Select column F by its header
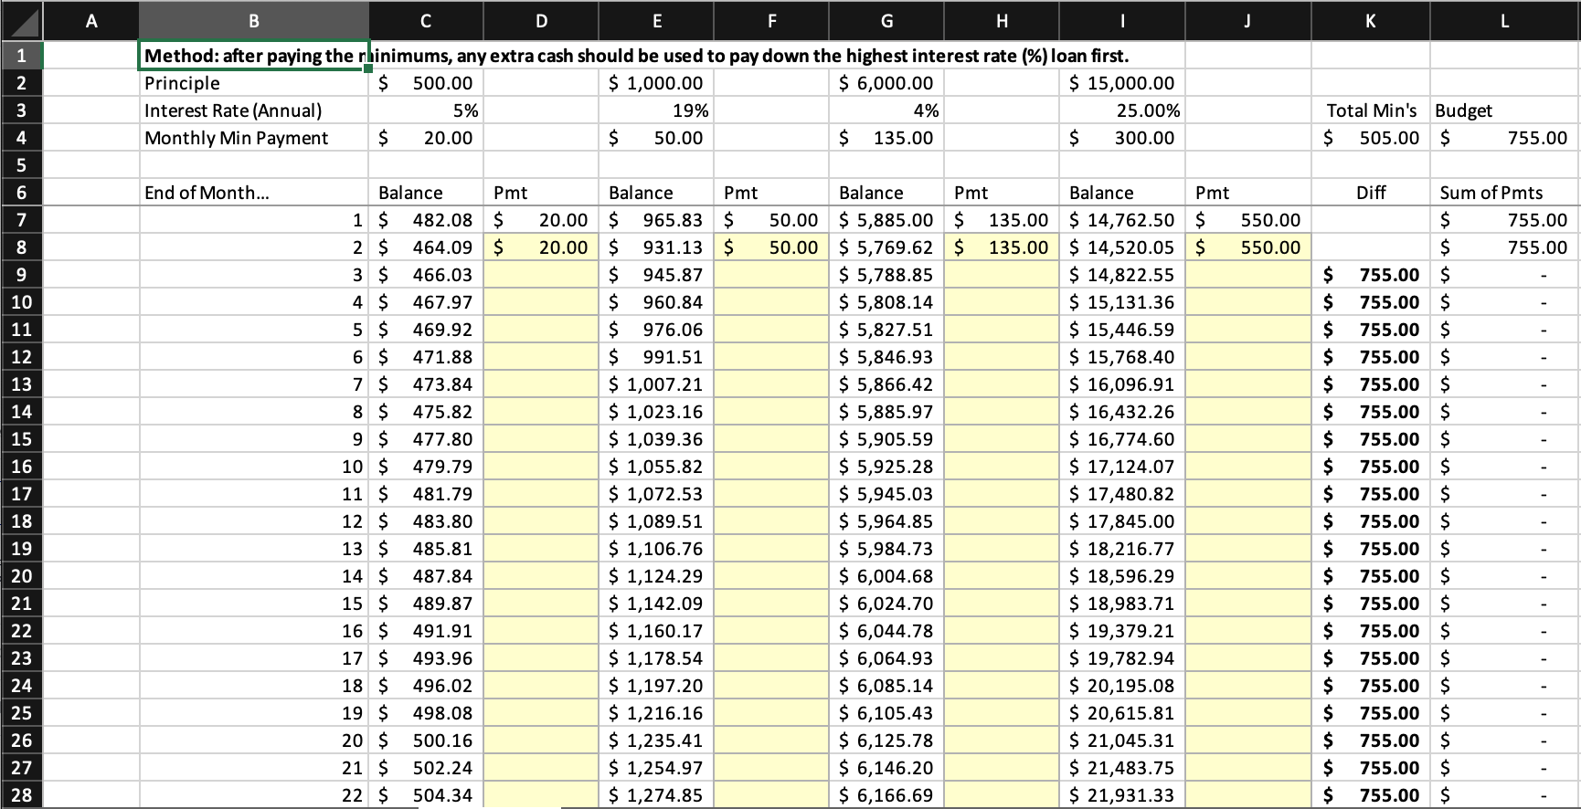Viewport: 1581px width, 809px height. click(771, 21)
